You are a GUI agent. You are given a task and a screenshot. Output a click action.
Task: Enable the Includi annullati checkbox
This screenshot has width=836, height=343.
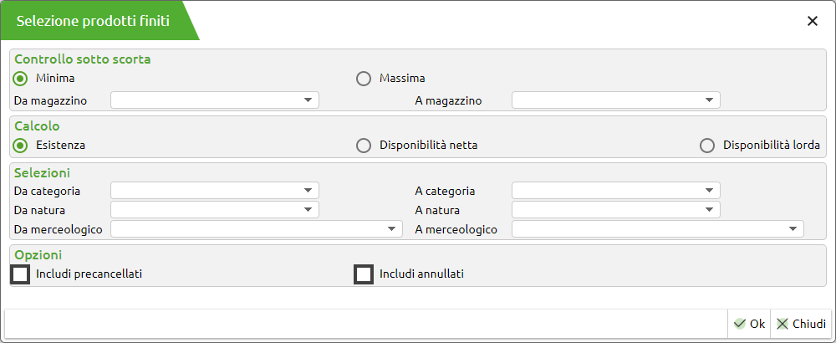click(364, 274)
